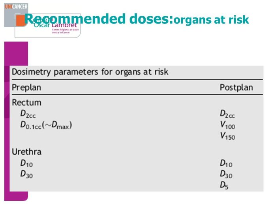
Task: Click the V150 postplan parameter
Action: click(x=227, y=136)
